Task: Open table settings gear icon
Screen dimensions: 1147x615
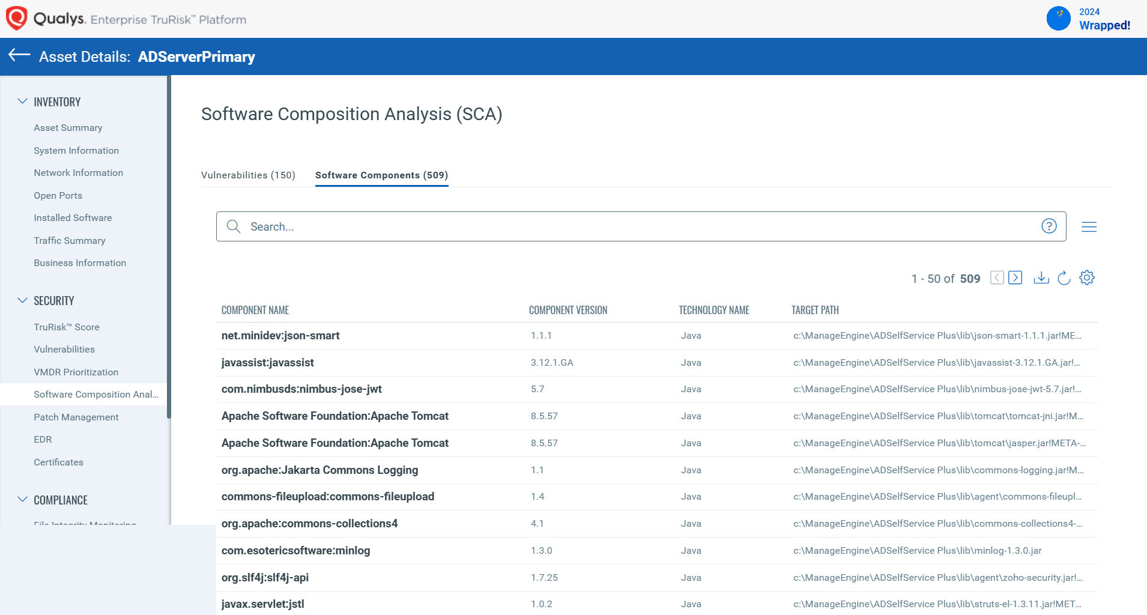Action: (1086, 277)
